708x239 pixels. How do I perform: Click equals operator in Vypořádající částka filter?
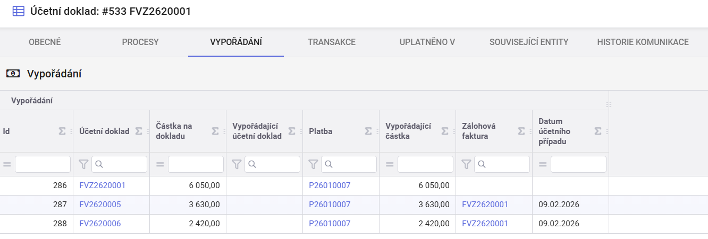click(389, 165)
